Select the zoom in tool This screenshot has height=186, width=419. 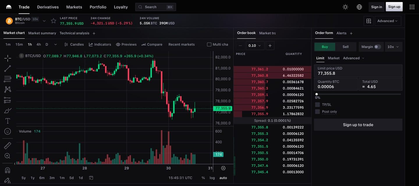tap(8, 156)
